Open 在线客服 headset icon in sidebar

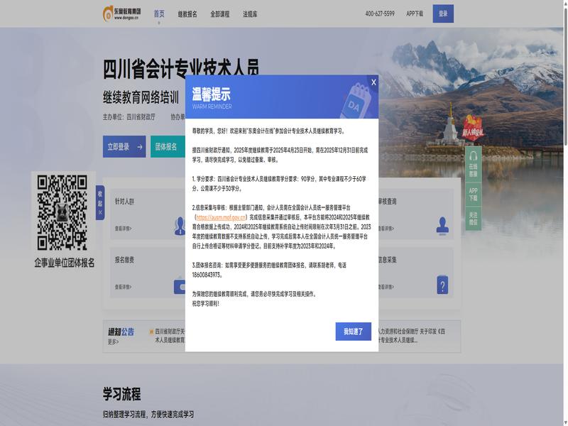click(x=473, y=163)
